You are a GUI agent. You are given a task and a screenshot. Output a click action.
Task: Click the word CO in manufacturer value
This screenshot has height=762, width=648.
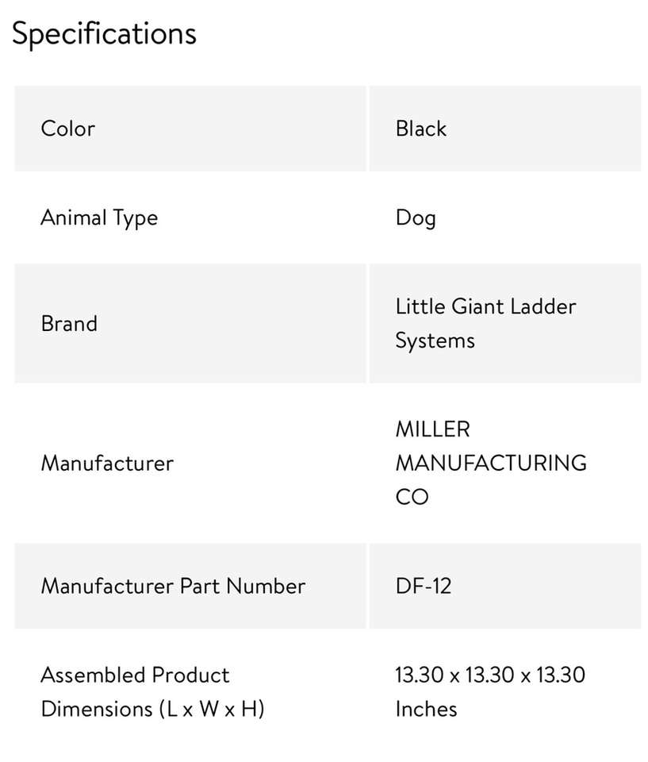point(412,497)
